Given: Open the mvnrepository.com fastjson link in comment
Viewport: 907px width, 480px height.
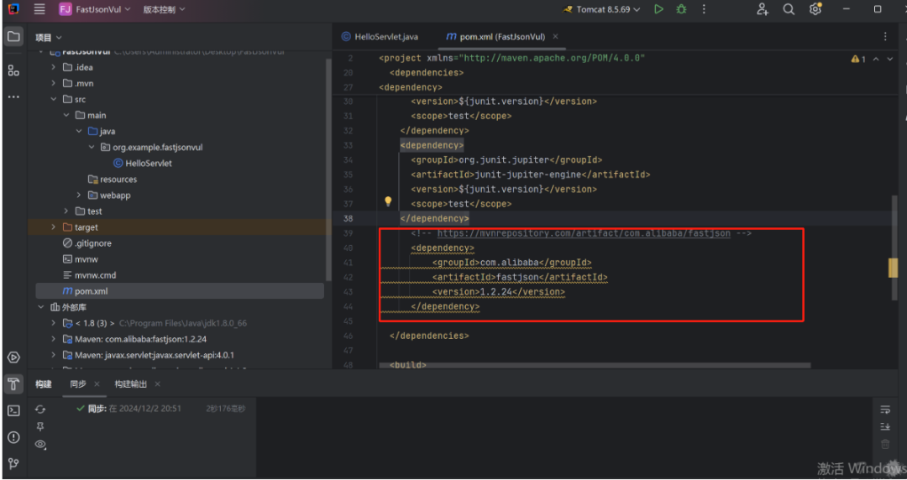Looking at the screenshot, I should click(x=584, y=233).
